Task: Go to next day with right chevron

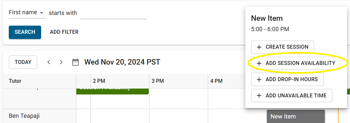Action: 61,62
